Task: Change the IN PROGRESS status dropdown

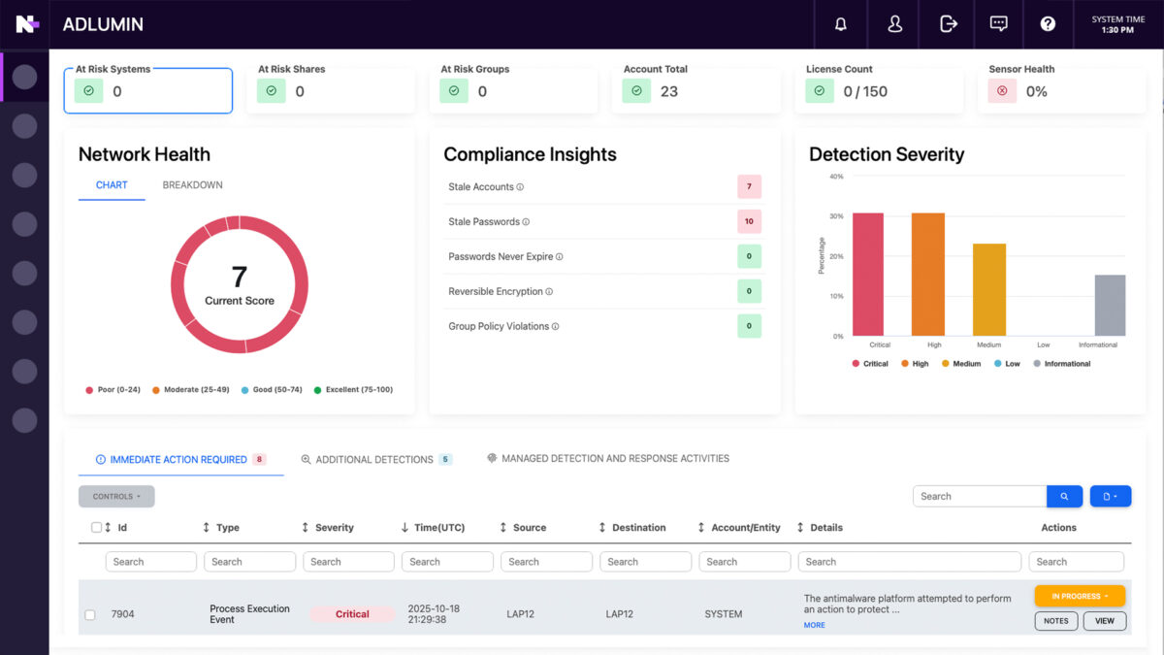Action: coord(1080,595)
